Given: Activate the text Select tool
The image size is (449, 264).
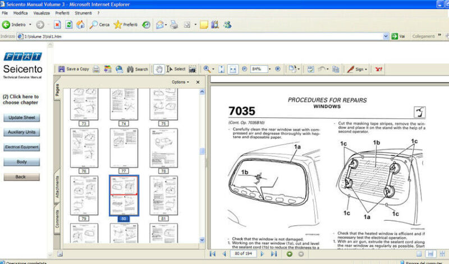Looking at the screenshot, I should pyautogui.click(x=176, y=69).
